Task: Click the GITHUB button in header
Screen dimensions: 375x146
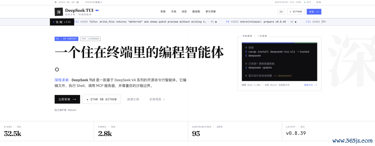Action: [x=296, y=12]
